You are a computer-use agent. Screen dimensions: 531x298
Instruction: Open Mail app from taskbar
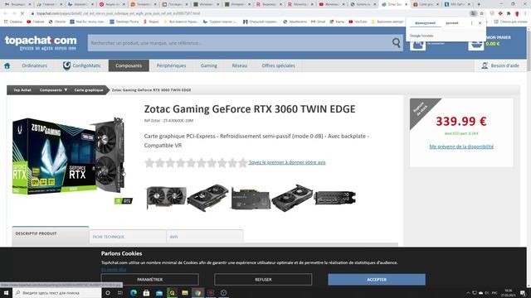click(159, 292)
